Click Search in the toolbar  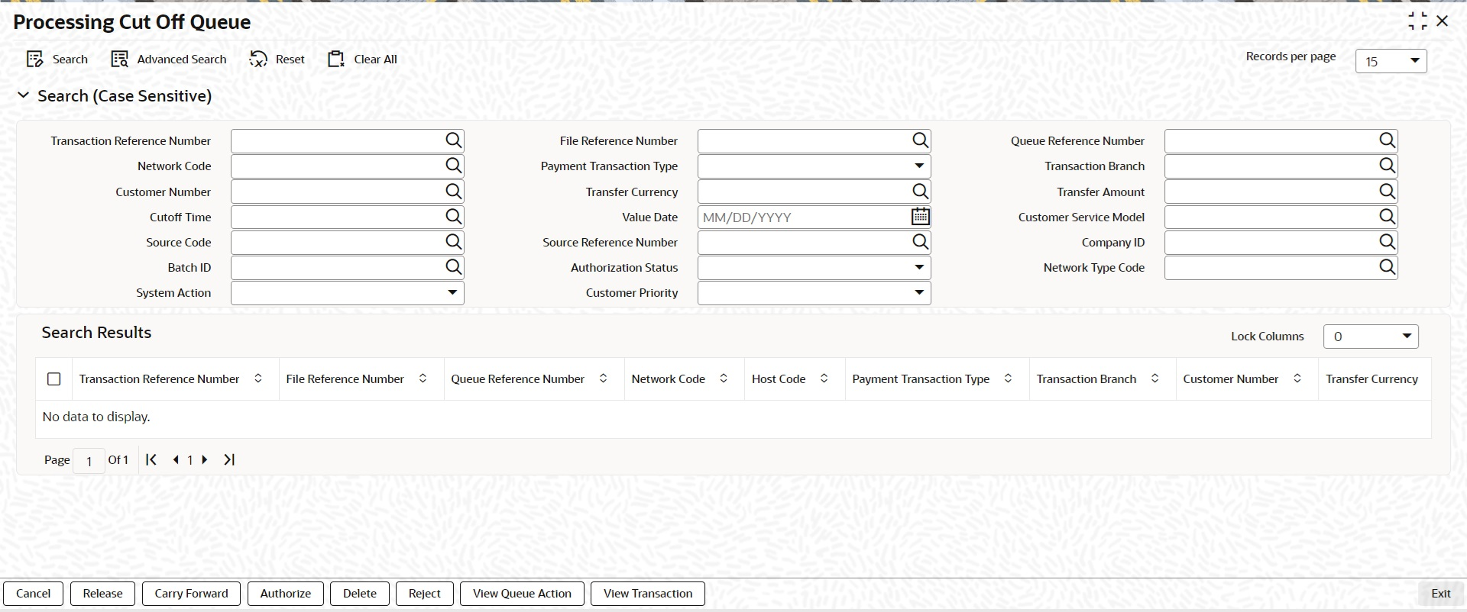click(x=57, y=60)
